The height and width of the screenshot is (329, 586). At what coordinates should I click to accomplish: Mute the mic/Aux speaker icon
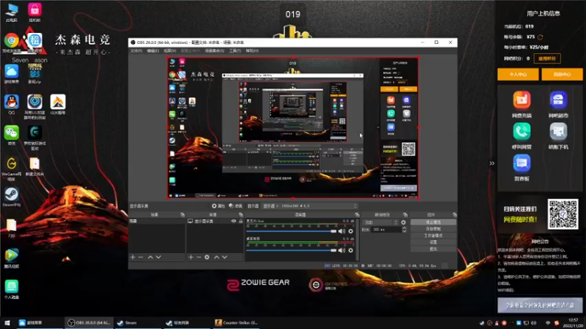pos(341,231)
